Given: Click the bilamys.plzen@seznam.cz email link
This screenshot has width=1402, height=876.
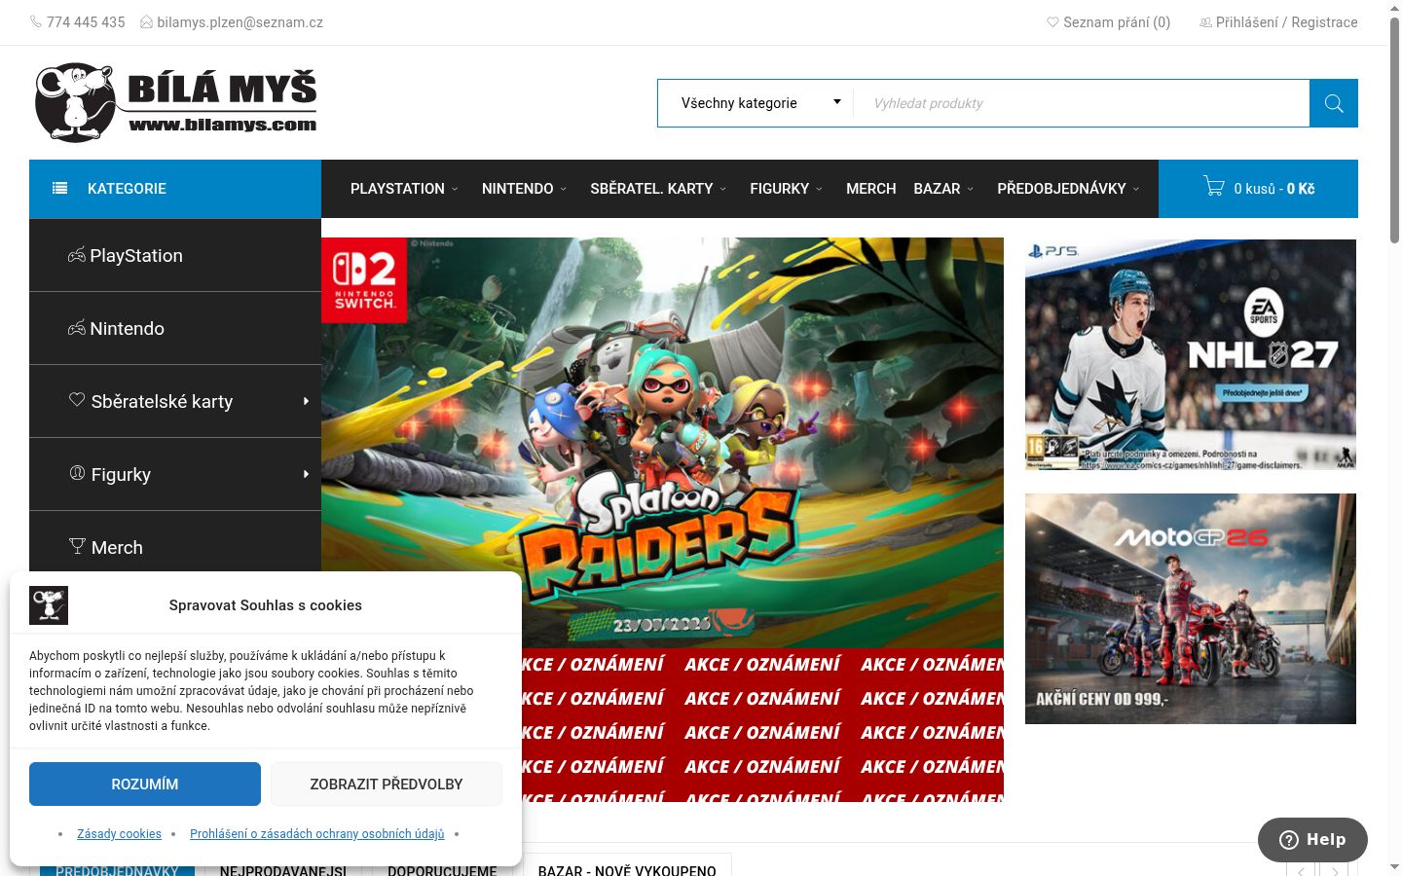Looking at the screenshot, I should pos(240,22).
